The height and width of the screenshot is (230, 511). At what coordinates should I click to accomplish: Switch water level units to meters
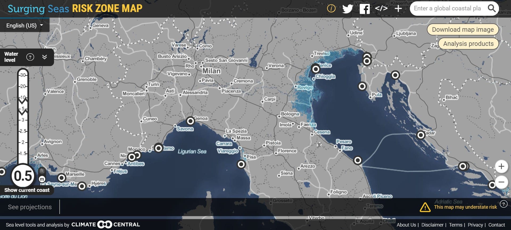pyautogui.click(x=42, y=179)
